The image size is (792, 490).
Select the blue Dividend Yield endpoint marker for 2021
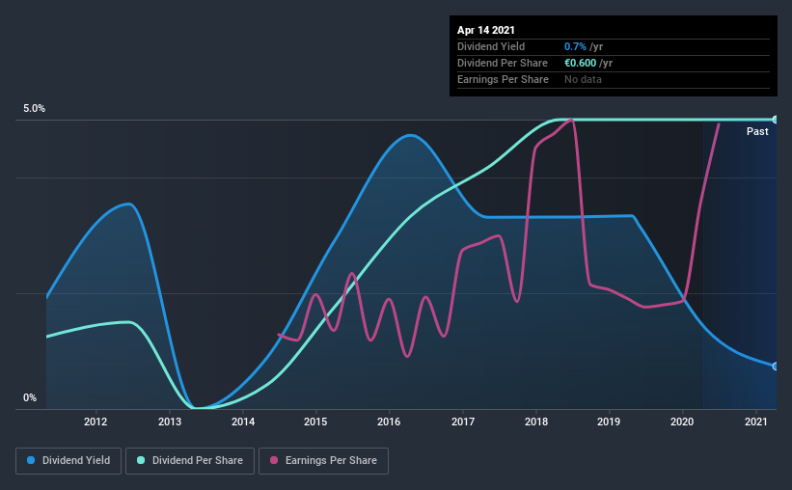click(775, 367)
